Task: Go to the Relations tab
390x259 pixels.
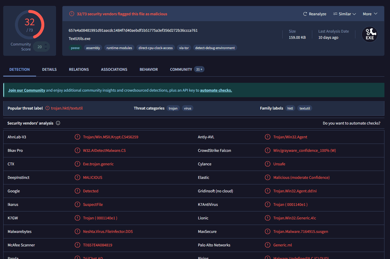Action: [79, 70]
